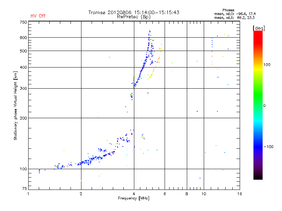Click the Tromsø 20120806 plot title
The width and height of the screenshot is (282, 211).
[x=134, y=12]
